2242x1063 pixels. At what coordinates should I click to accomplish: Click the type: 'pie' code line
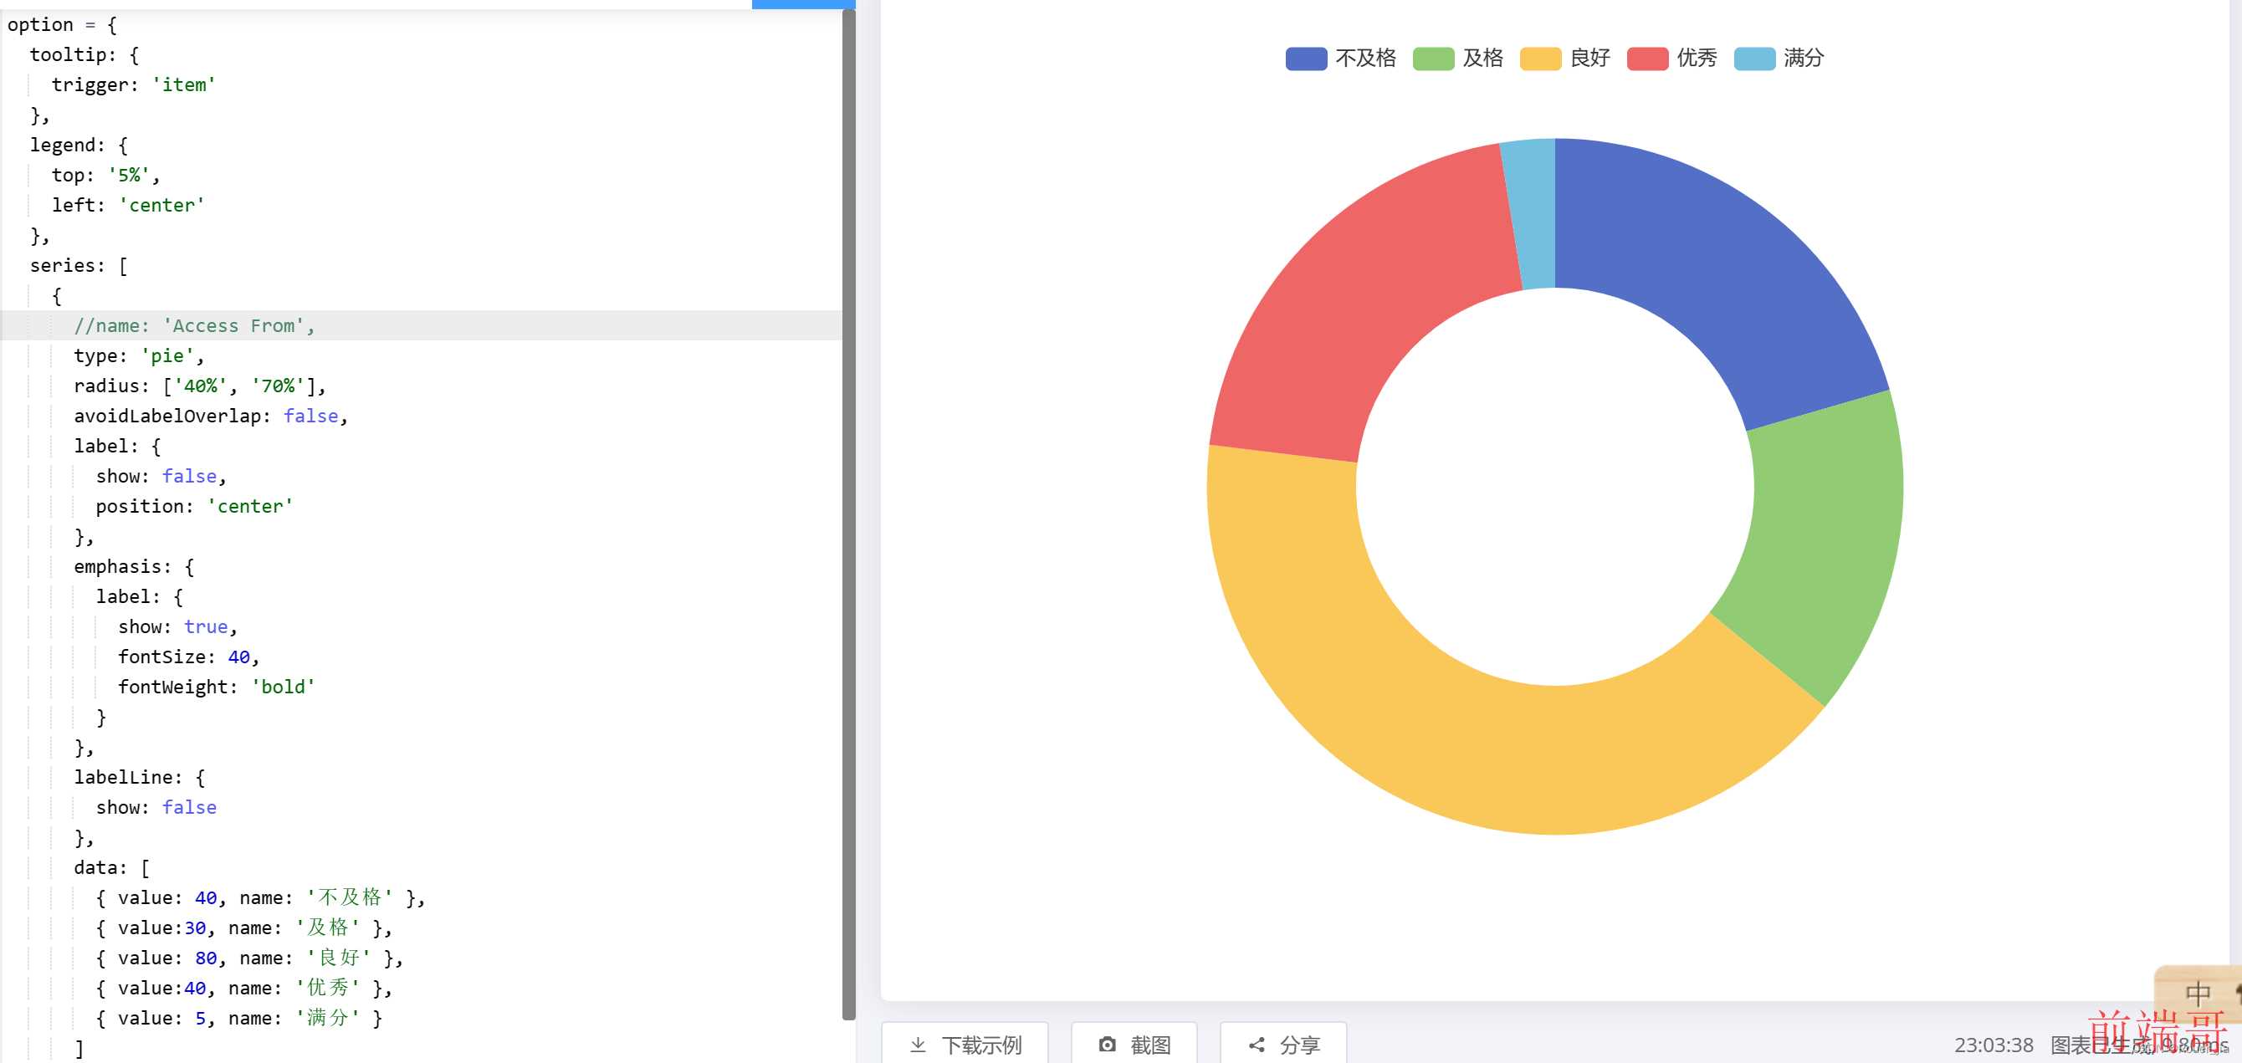(x=138, y=355)
